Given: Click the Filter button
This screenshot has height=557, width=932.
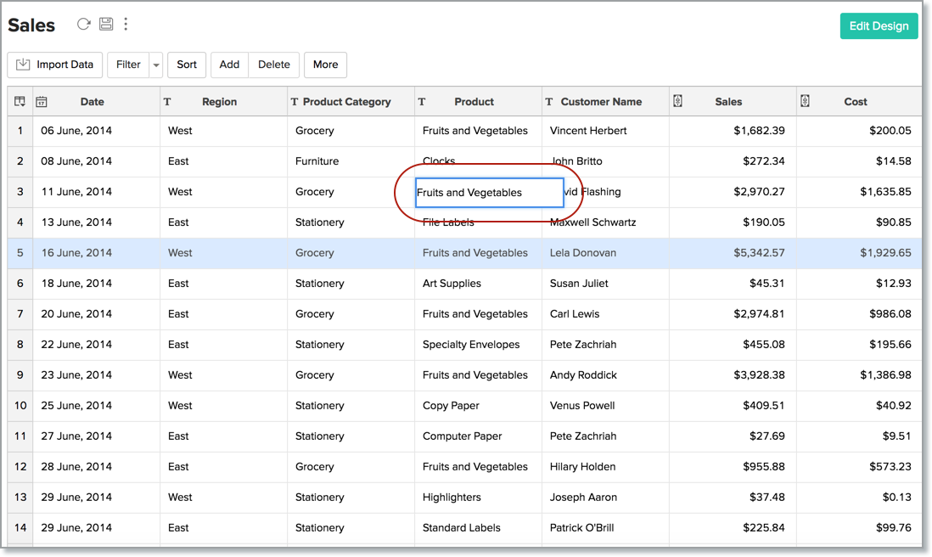Looking at the screenshot, I should click(128, 65).
